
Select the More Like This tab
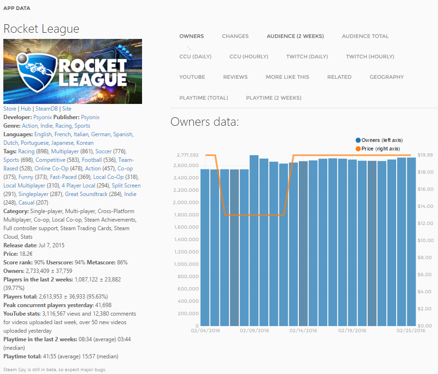[287, 77]
